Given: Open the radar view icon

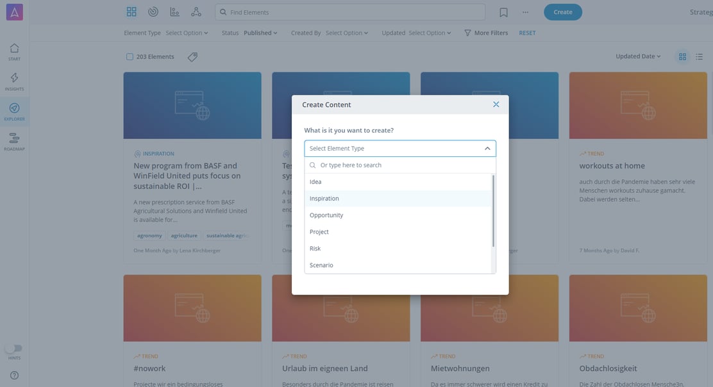Looking at the screenshot, I should (153, 11).
